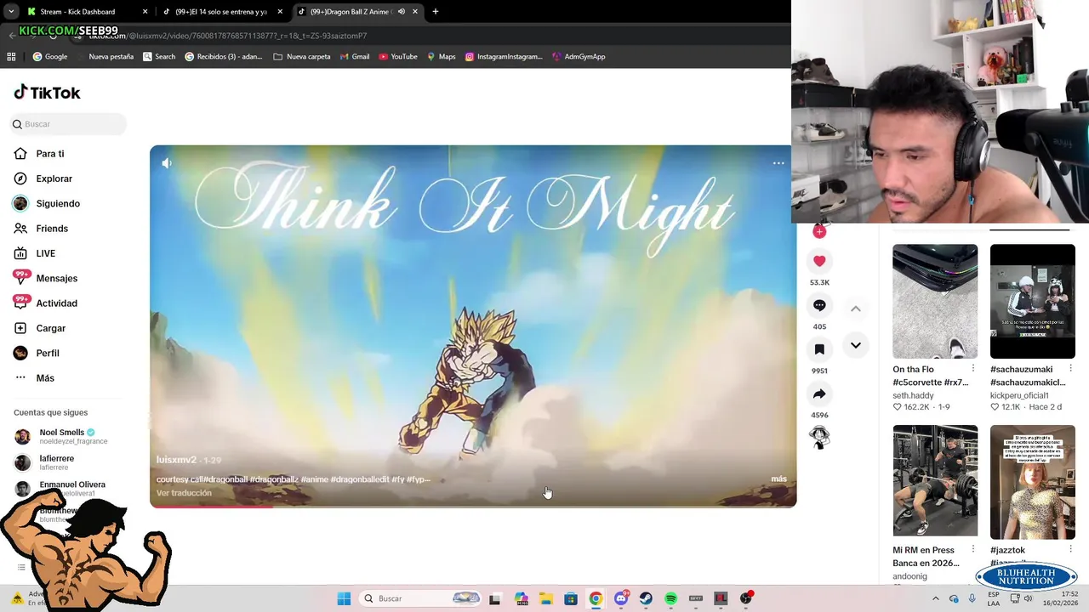Click the TikTok logo

(x=47, y=93)
